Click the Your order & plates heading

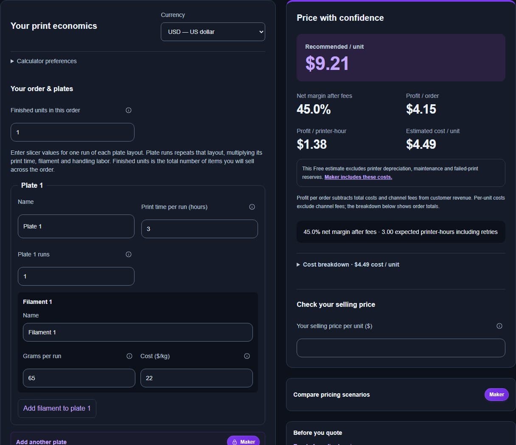42,89
